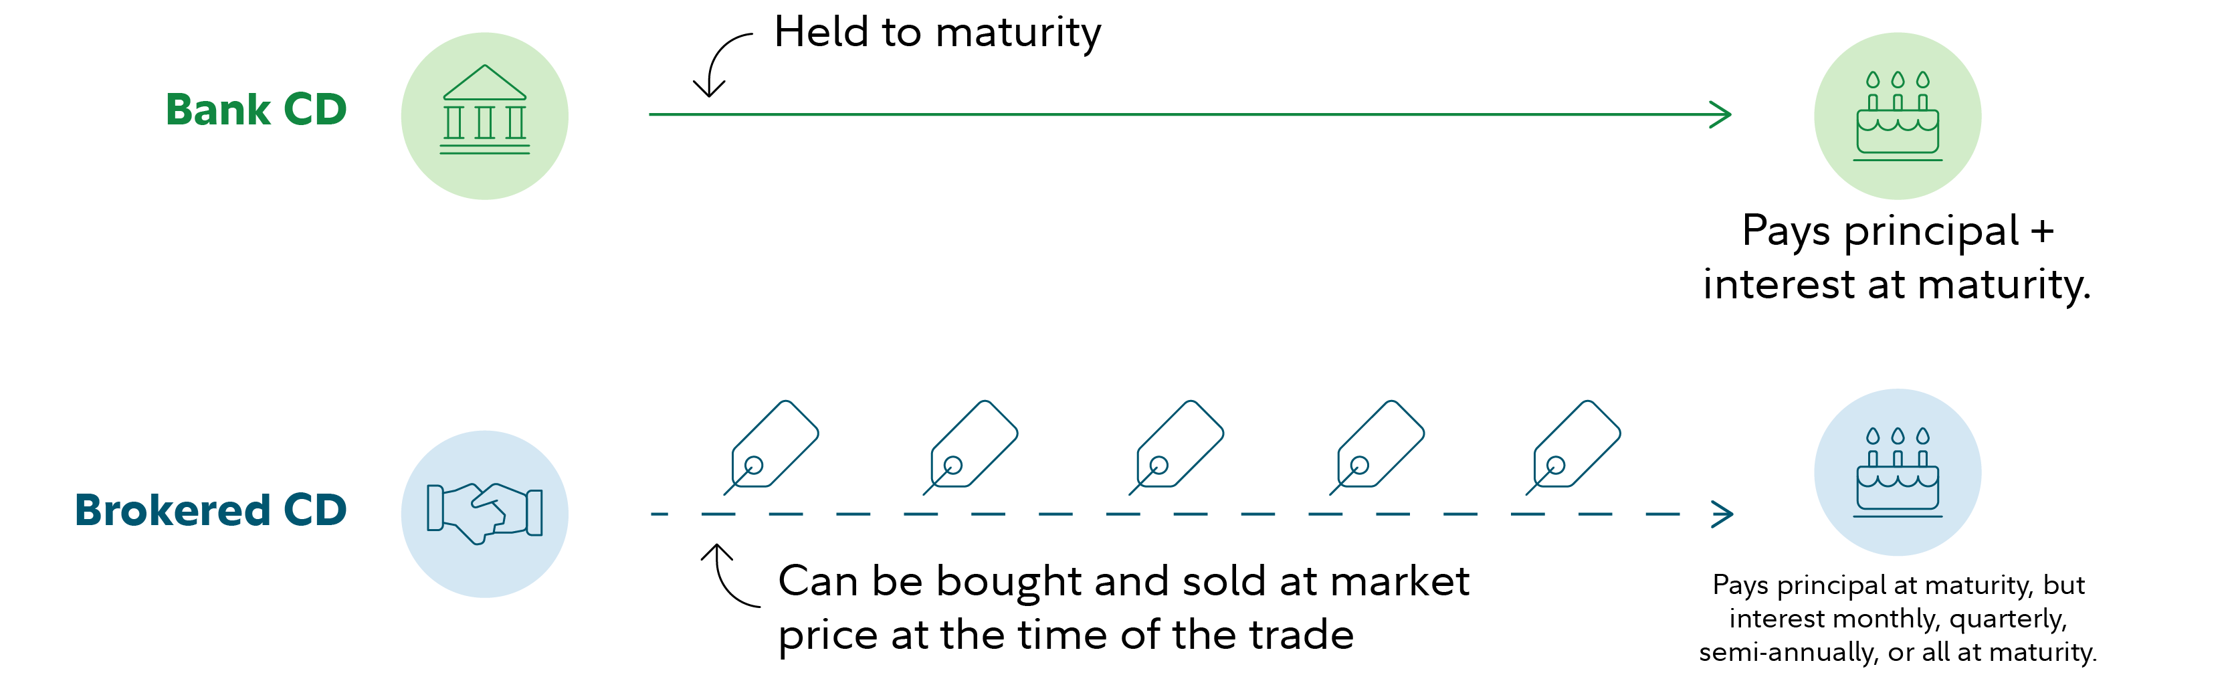Click the 'interest monthly, quarterly' caption
2230x699 pixels.
tap(1898, 619)
